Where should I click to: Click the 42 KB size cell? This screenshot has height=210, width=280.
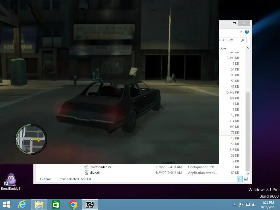click(x=235, y=87)
